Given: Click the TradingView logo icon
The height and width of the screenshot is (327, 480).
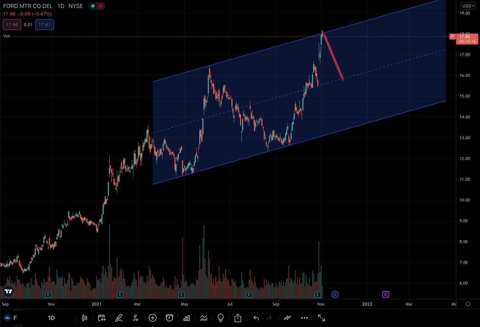Looking at the screenshot, I should [9, 291].
